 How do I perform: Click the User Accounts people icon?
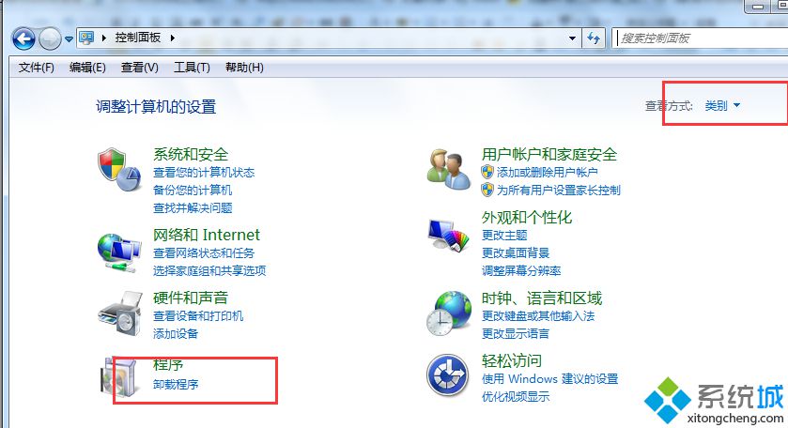tap(449, 168)
